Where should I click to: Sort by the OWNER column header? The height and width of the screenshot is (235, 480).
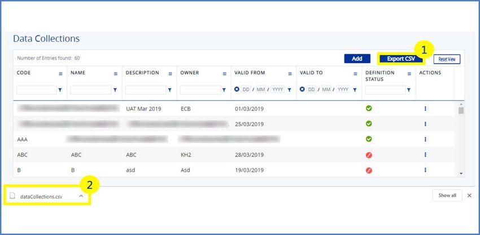(x=190, y=73)
